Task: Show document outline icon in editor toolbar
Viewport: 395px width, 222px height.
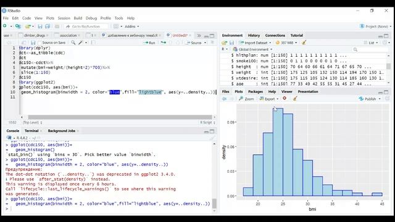Action: click(x=212, y=43)
